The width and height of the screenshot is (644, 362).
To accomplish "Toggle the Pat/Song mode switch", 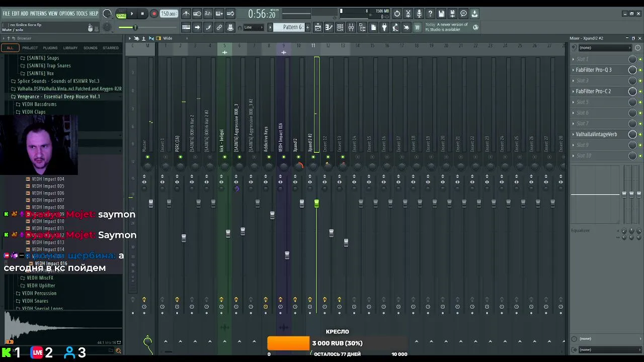I will [x=121, y=14].
